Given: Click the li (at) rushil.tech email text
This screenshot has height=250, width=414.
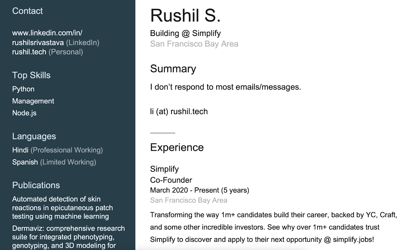Looking at the screenshot, I should 179,112.
